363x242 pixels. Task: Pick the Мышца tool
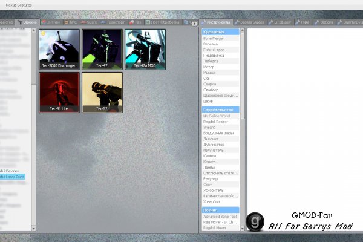pos(220,73)
